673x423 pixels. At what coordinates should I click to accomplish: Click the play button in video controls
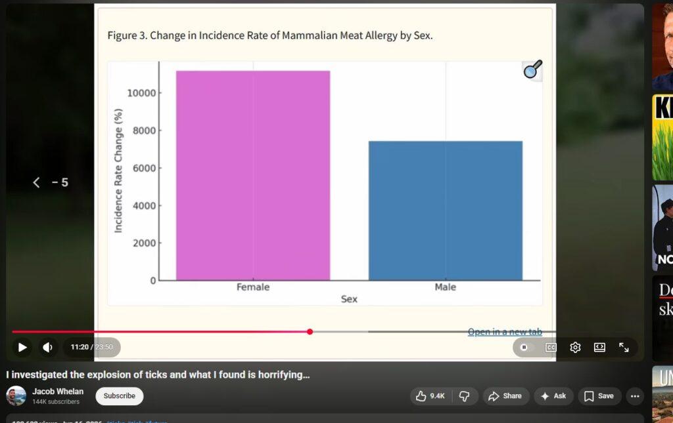pyautogui.click(x=22, y=347)
